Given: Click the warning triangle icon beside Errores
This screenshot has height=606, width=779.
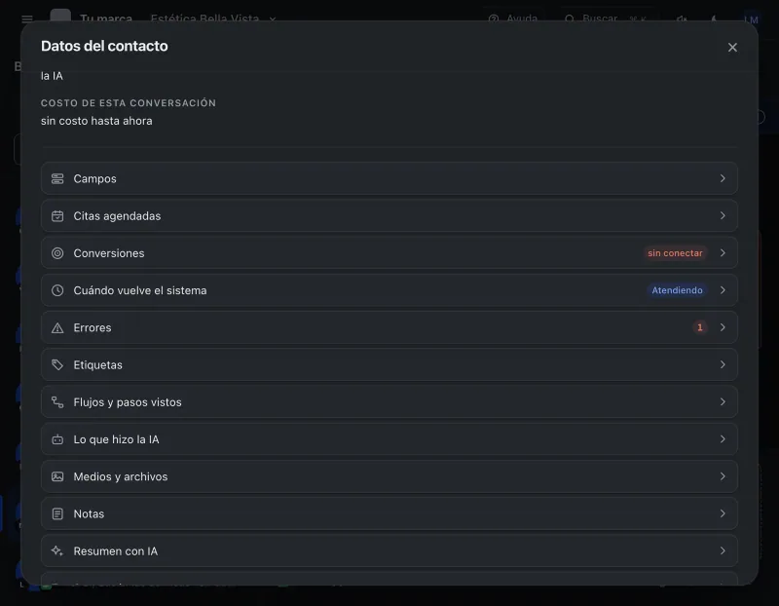Looking at the screenshot, I should [x=57, y=327].
